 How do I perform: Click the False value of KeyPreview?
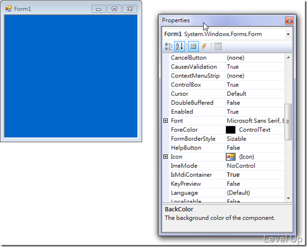coord(234,184)
